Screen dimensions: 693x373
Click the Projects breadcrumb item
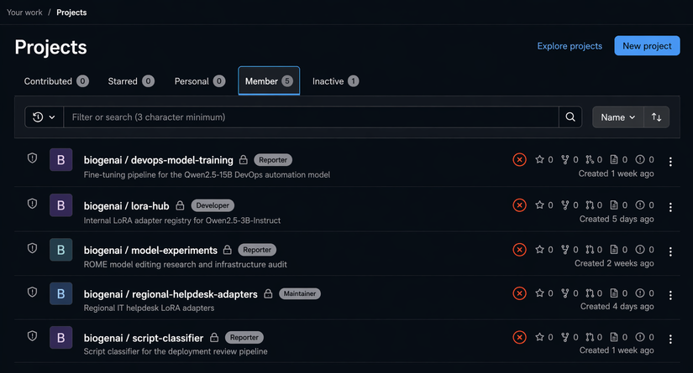point(71,13)
